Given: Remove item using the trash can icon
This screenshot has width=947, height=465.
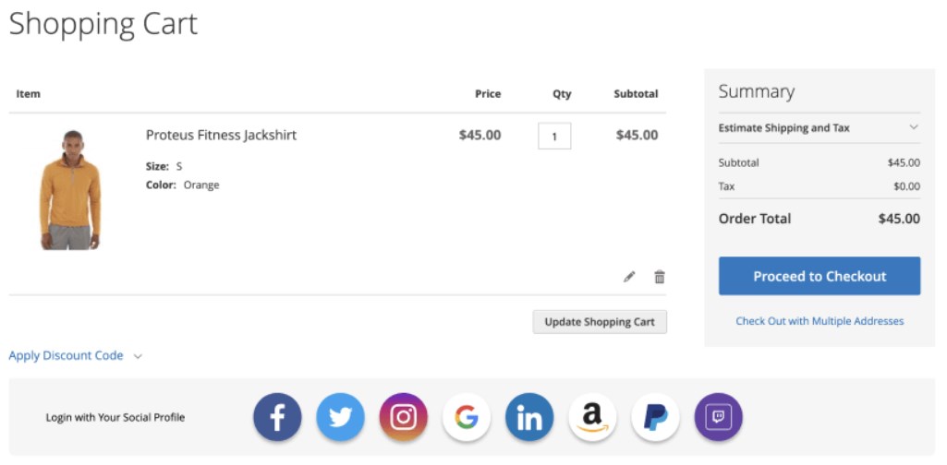Looking at the screenshot, I should click(x=660, y=277).
